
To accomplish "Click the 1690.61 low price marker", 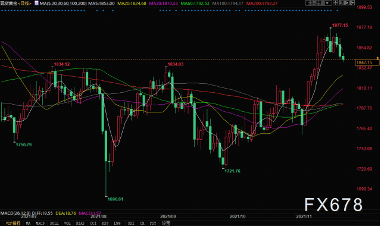I will (x=115, y=199).
